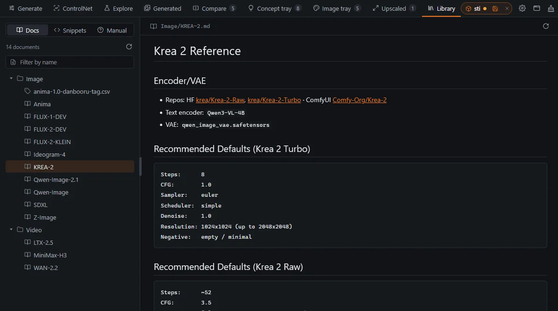Viewport: 558px width, 311px height.
Task: Open the FLUX-2-KLEIN document
Action: (x=70, y=142)
